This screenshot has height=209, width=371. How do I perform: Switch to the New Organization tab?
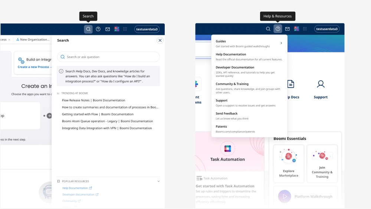[33, 40]
